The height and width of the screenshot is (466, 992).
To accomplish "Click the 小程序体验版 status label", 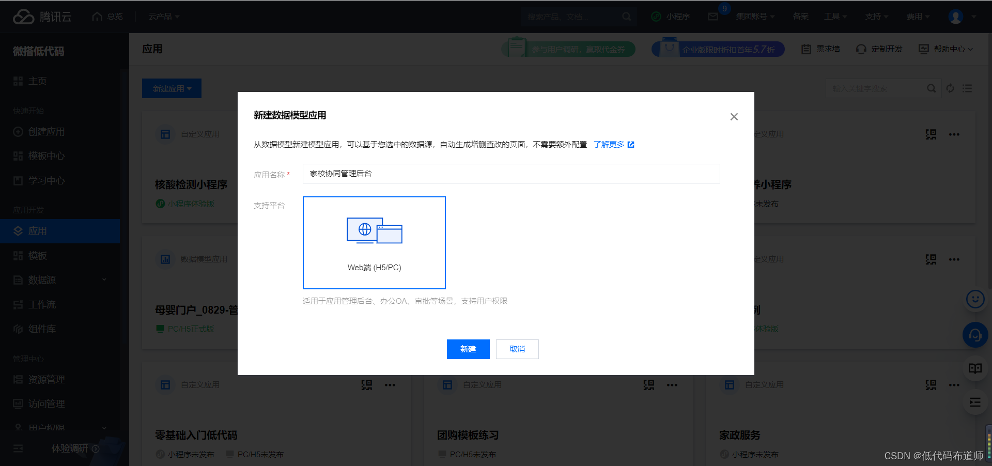I will 185,204.
